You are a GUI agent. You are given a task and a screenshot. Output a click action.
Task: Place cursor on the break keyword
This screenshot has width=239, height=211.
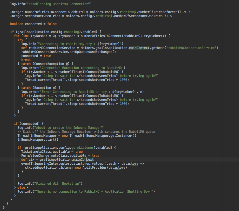click(26, 60)
